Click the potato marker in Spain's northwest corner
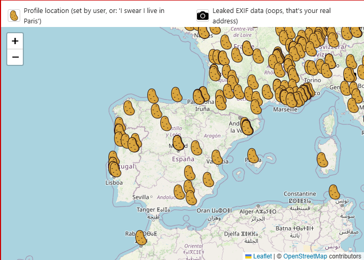Image resolution: width=364 pixels, height=260 pixels. (129, 108)
